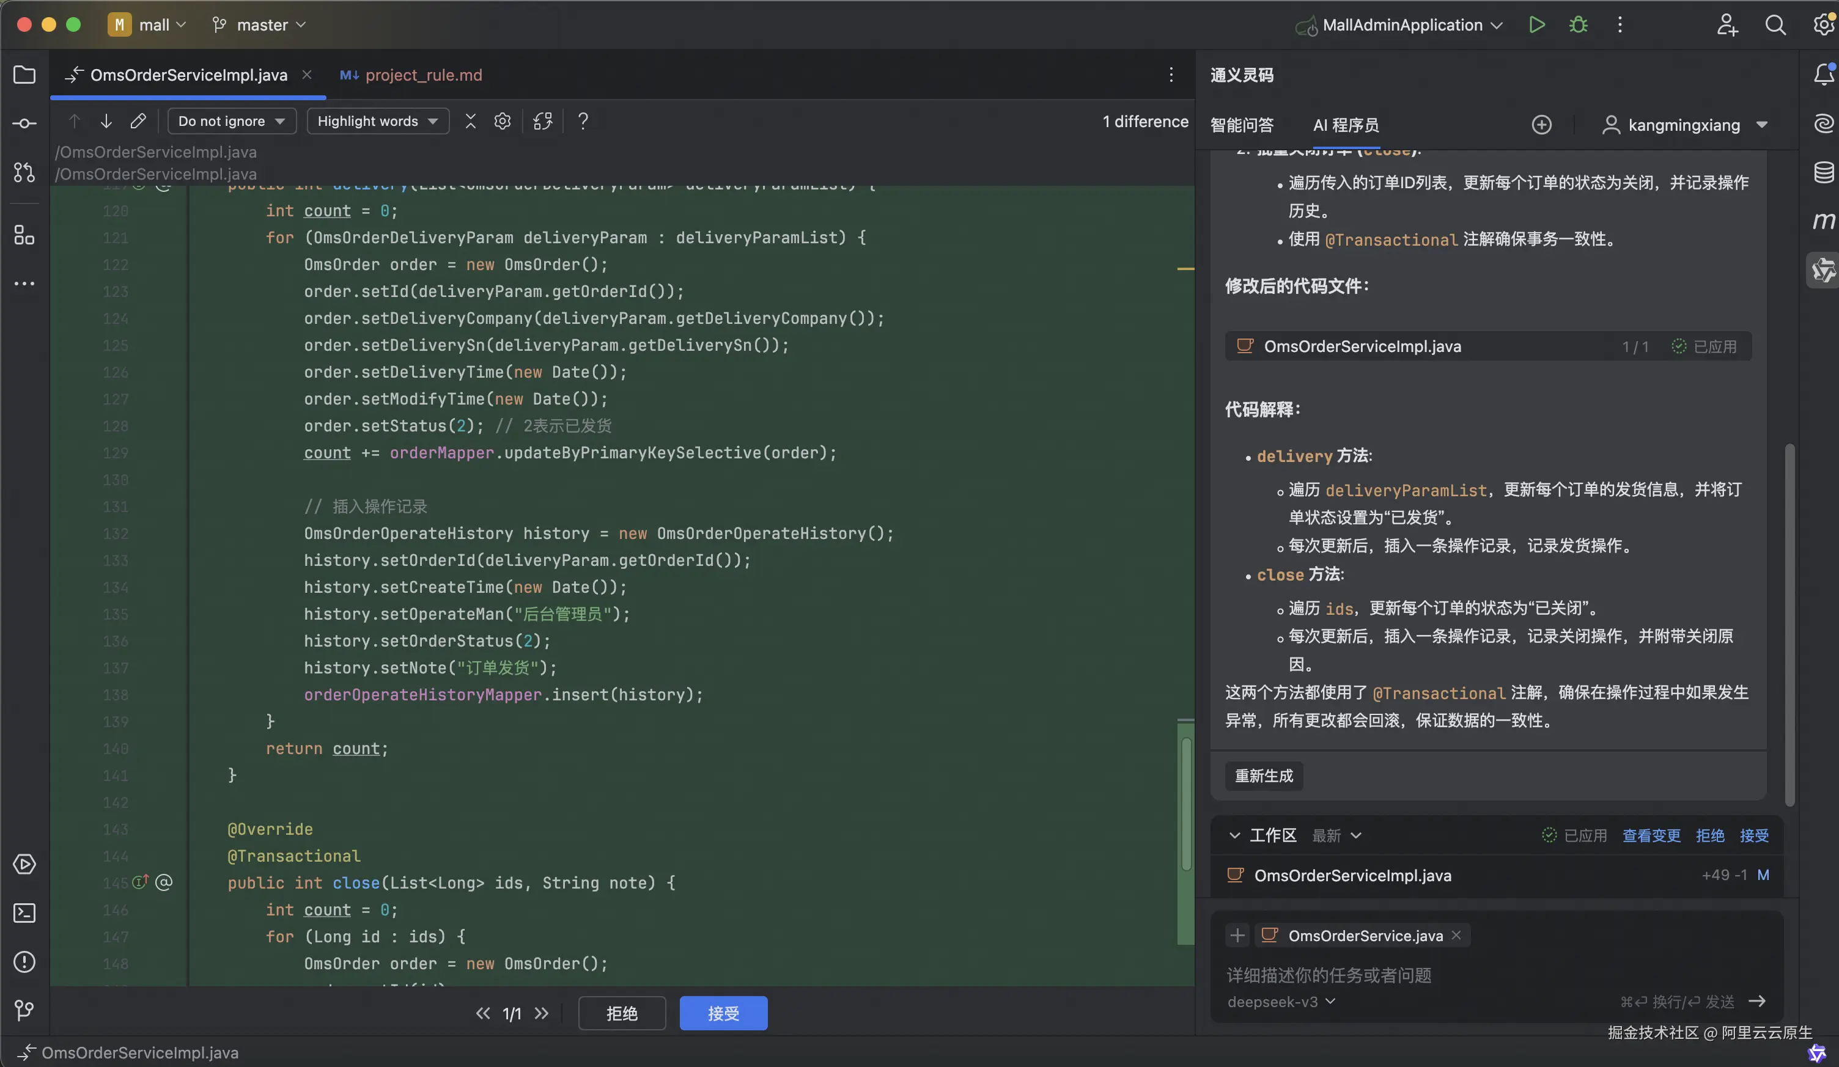Open the Project folder tool window
The width and height of the screenshot is (1839, 1067).
(24, 75)
